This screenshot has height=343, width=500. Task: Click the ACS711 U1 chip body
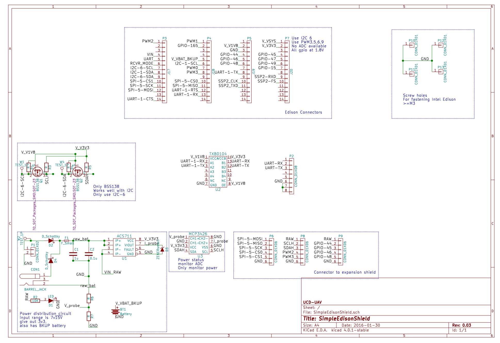[124, 247]
